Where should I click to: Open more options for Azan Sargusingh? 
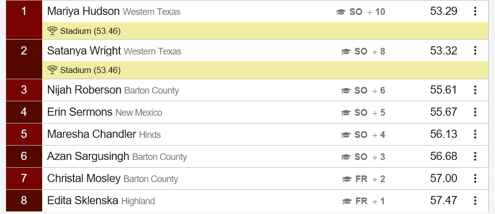coord(475,156)
